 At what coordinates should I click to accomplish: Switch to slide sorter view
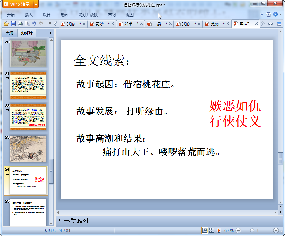click(x=212, y=230)
